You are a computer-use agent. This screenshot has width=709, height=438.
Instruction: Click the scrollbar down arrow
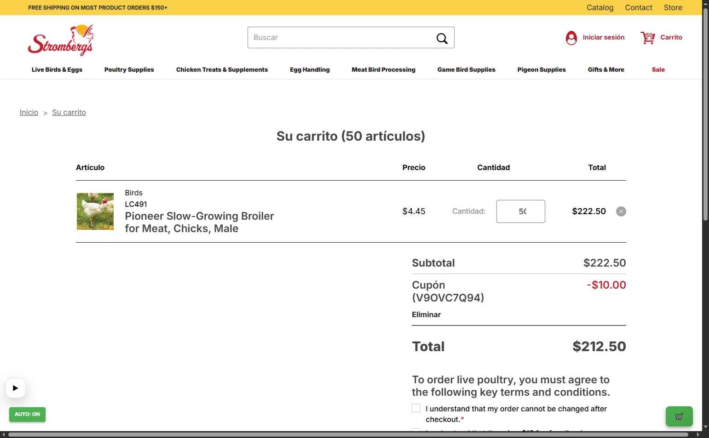click(705, 427)
